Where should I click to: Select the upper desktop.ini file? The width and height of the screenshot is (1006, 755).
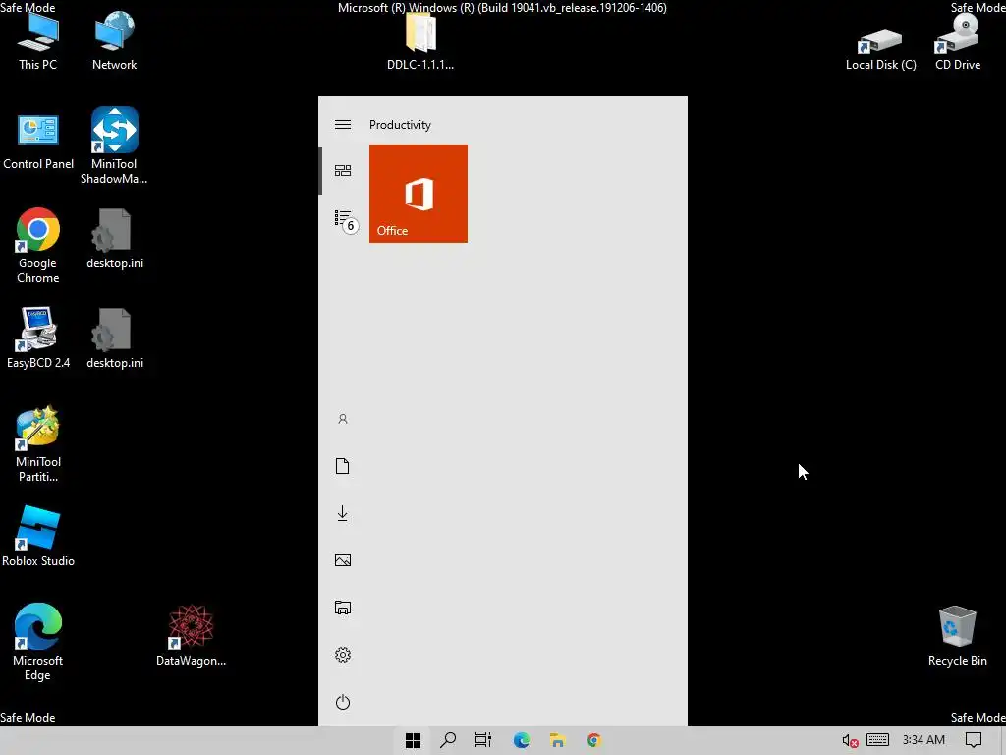[x=114, y=239]
